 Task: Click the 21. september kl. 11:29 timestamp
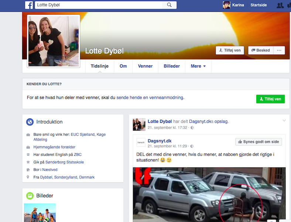[x=167, y=146]
